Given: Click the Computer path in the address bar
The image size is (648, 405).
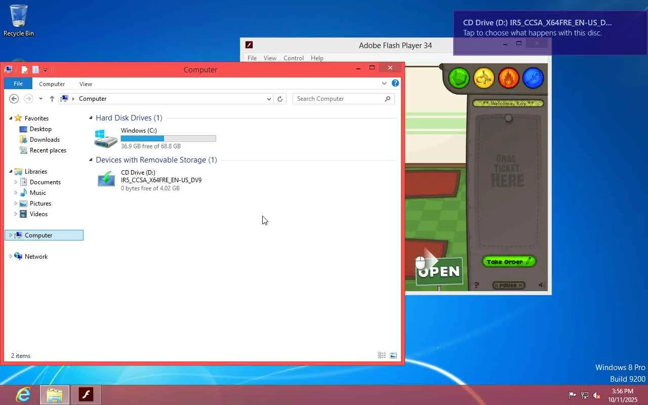Looking at the screenshot, I should click(93, 99).
